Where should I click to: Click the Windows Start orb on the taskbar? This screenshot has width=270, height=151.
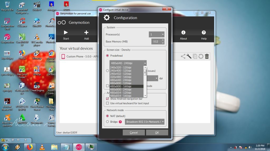point(5,147)
